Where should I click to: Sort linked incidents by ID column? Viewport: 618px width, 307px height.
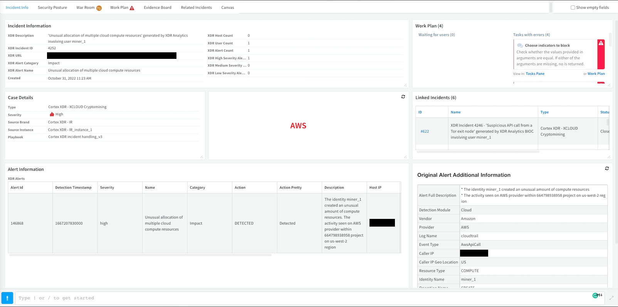pyautogui.click(x=420, y=112)
